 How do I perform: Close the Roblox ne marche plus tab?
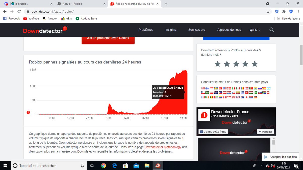click(157, 4)
